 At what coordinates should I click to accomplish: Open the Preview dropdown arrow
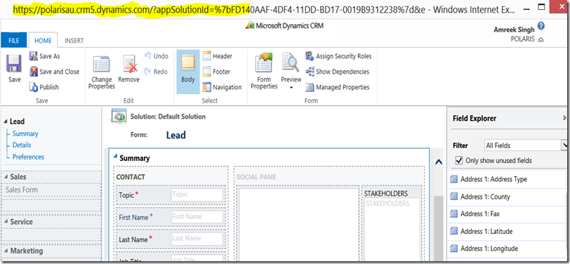291,88
